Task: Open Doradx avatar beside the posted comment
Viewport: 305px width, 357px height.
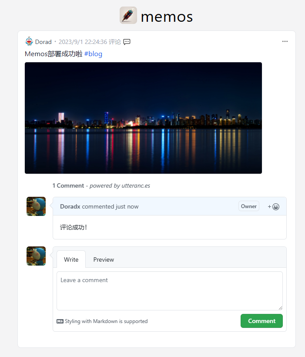Action: tap(36, 206)
